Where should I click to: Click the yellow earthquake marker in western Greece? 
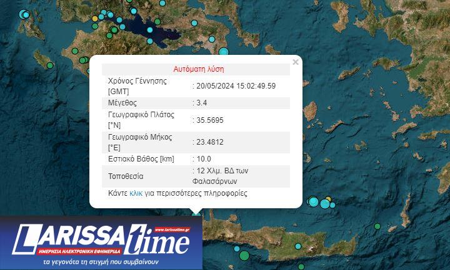95,19
